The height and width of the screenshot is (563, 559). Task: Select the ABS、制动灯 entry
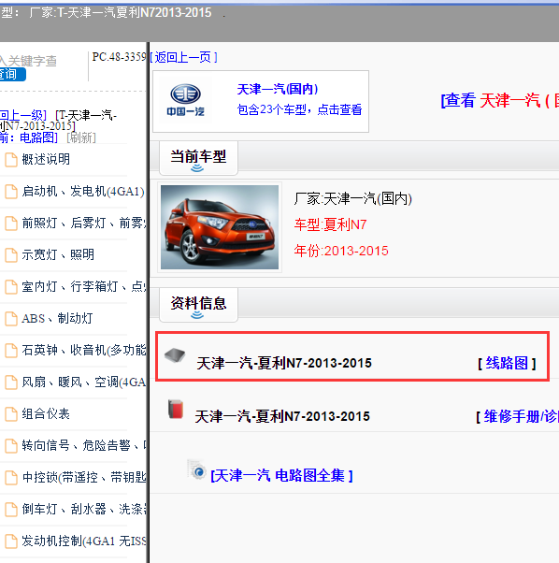tap(57, 318)
